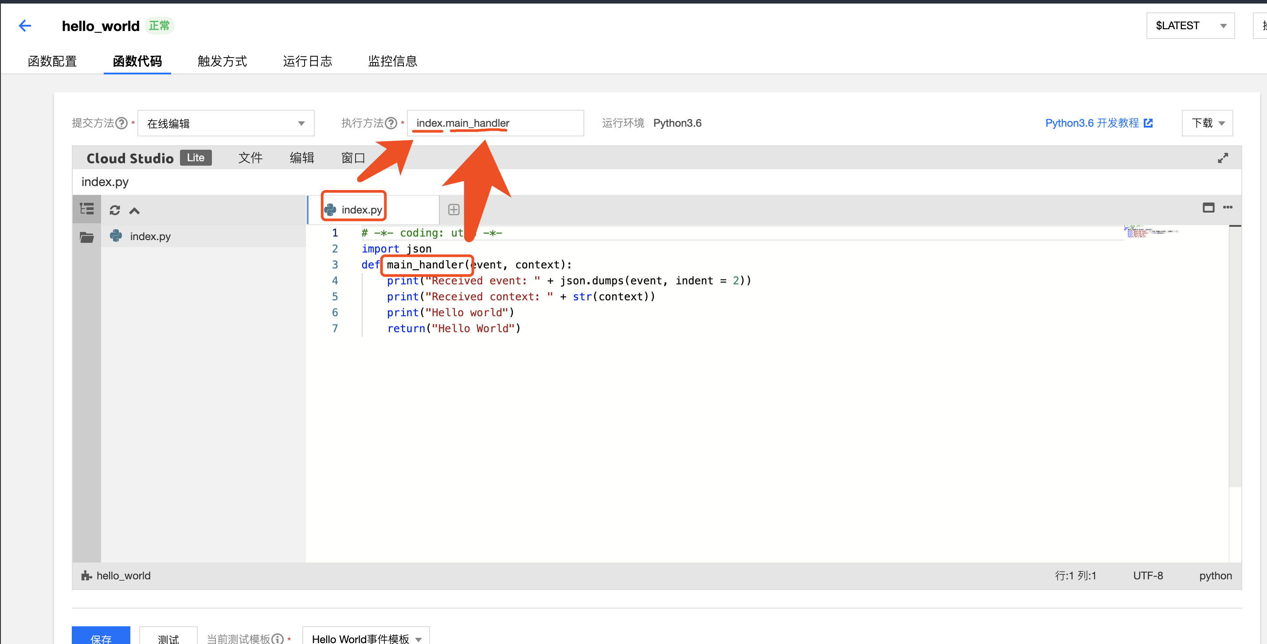The width and height of the screenshot is (1267, 644).
Task: Click the 保存 save button
Action: point(101,639)
